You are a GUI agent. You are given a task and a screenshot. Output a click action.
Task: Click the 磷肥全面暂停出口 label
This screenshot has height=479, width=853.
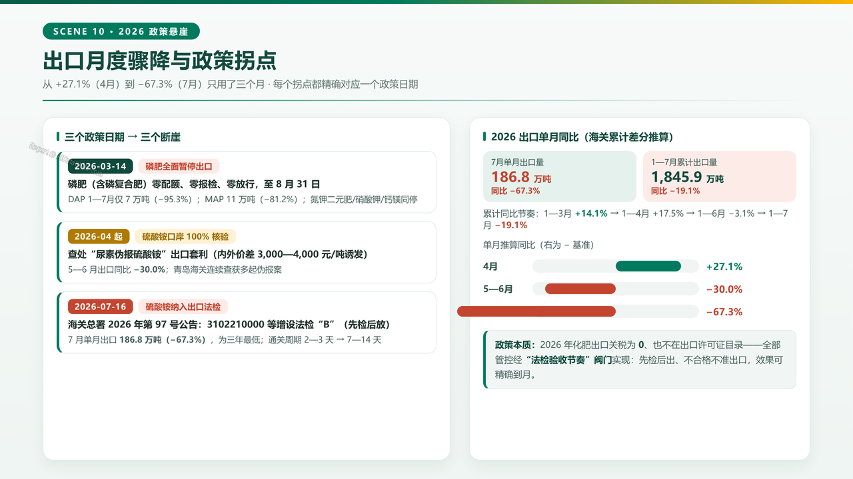pos(179,166)
